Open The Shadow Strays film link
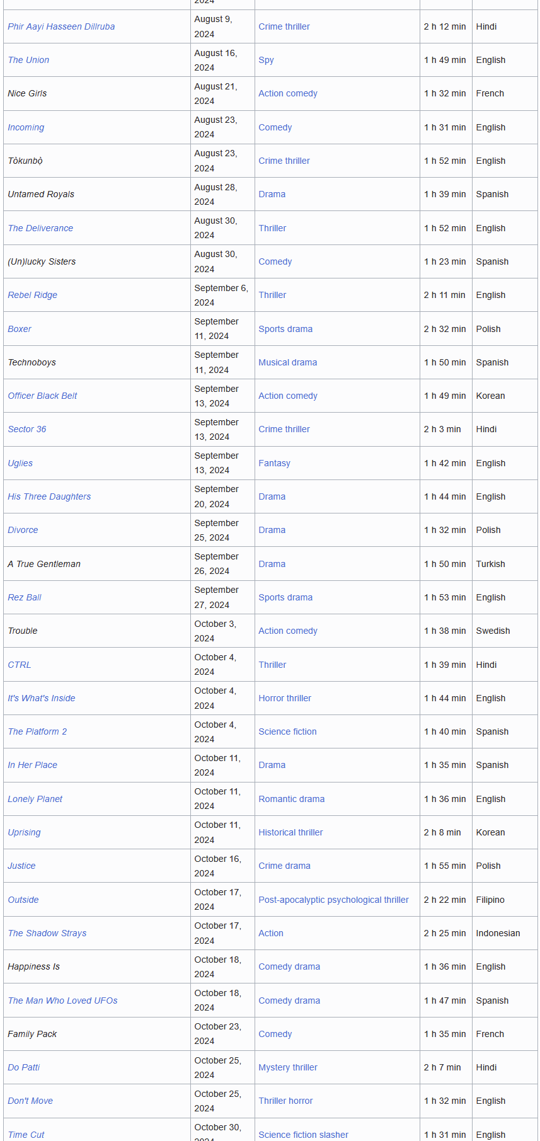The height and width of the screenshot is (1141, 540). click(x=47, y=933)
